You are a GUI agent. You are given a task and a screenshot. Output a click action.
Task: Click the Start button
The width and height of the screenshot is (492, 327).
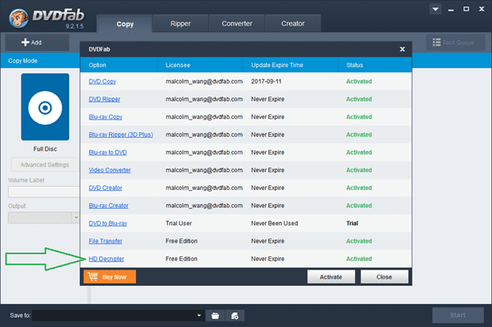coord(458,315)
